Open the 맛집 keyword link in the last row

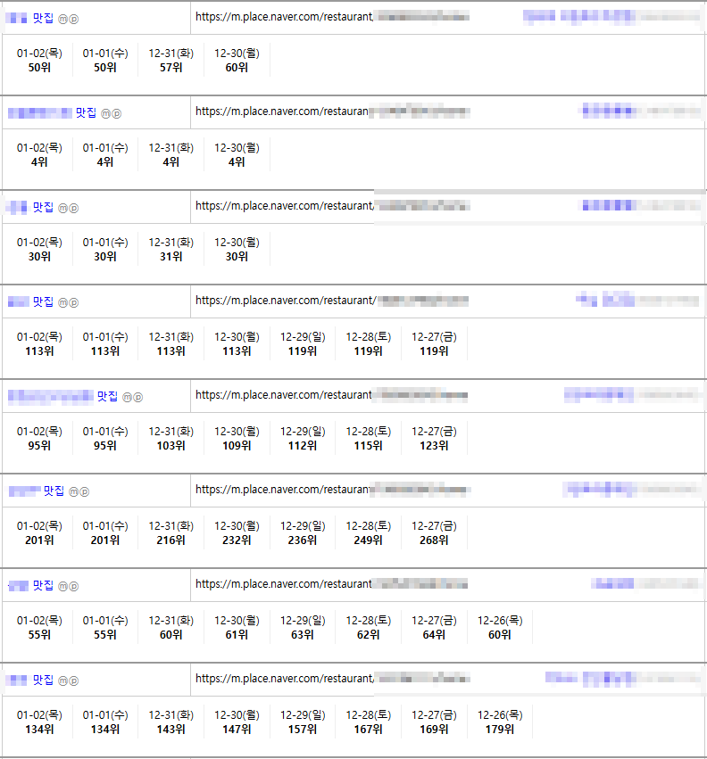click(x=43, y=680)
